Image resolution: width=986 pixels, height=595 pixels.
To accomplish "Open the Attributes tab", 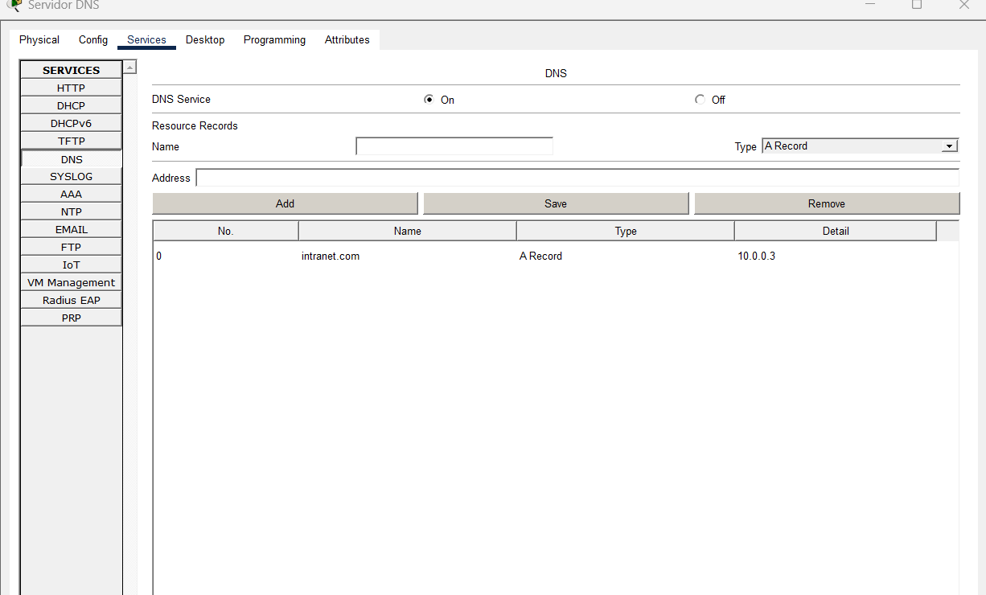I will point(347,39).
